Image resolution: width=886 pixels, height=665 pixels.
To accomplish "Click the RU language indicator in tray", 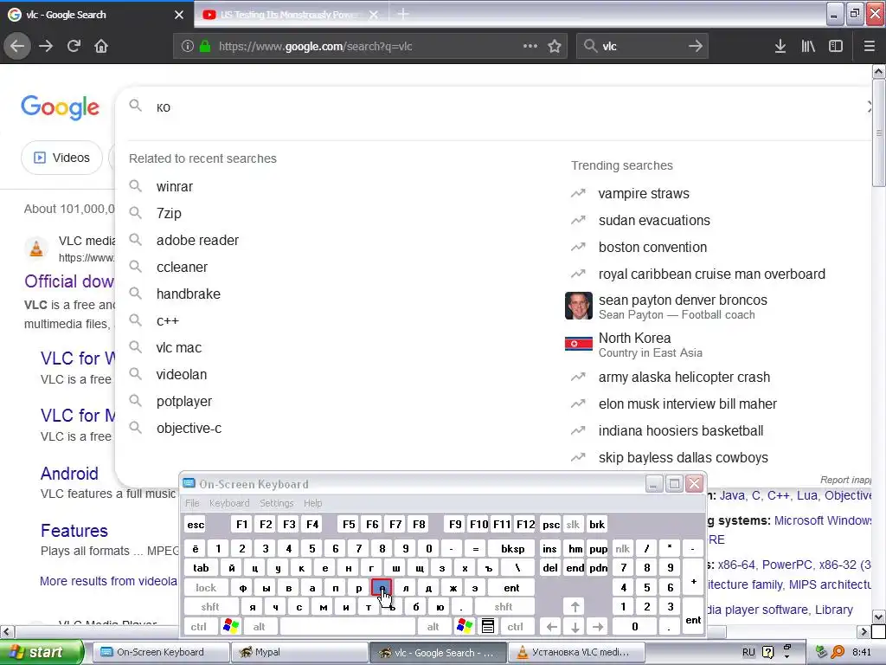I will 748,652.
